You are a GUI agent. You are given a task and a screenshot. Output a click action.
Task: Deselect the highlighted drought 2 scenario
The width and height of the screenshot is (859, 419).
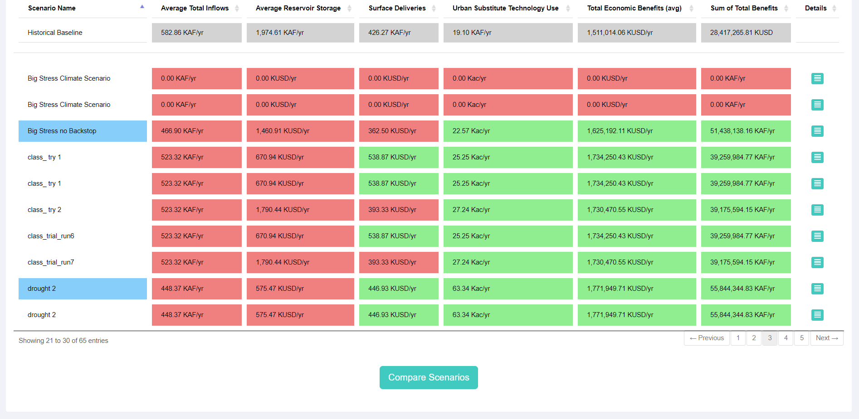click(x=83, y=289)
